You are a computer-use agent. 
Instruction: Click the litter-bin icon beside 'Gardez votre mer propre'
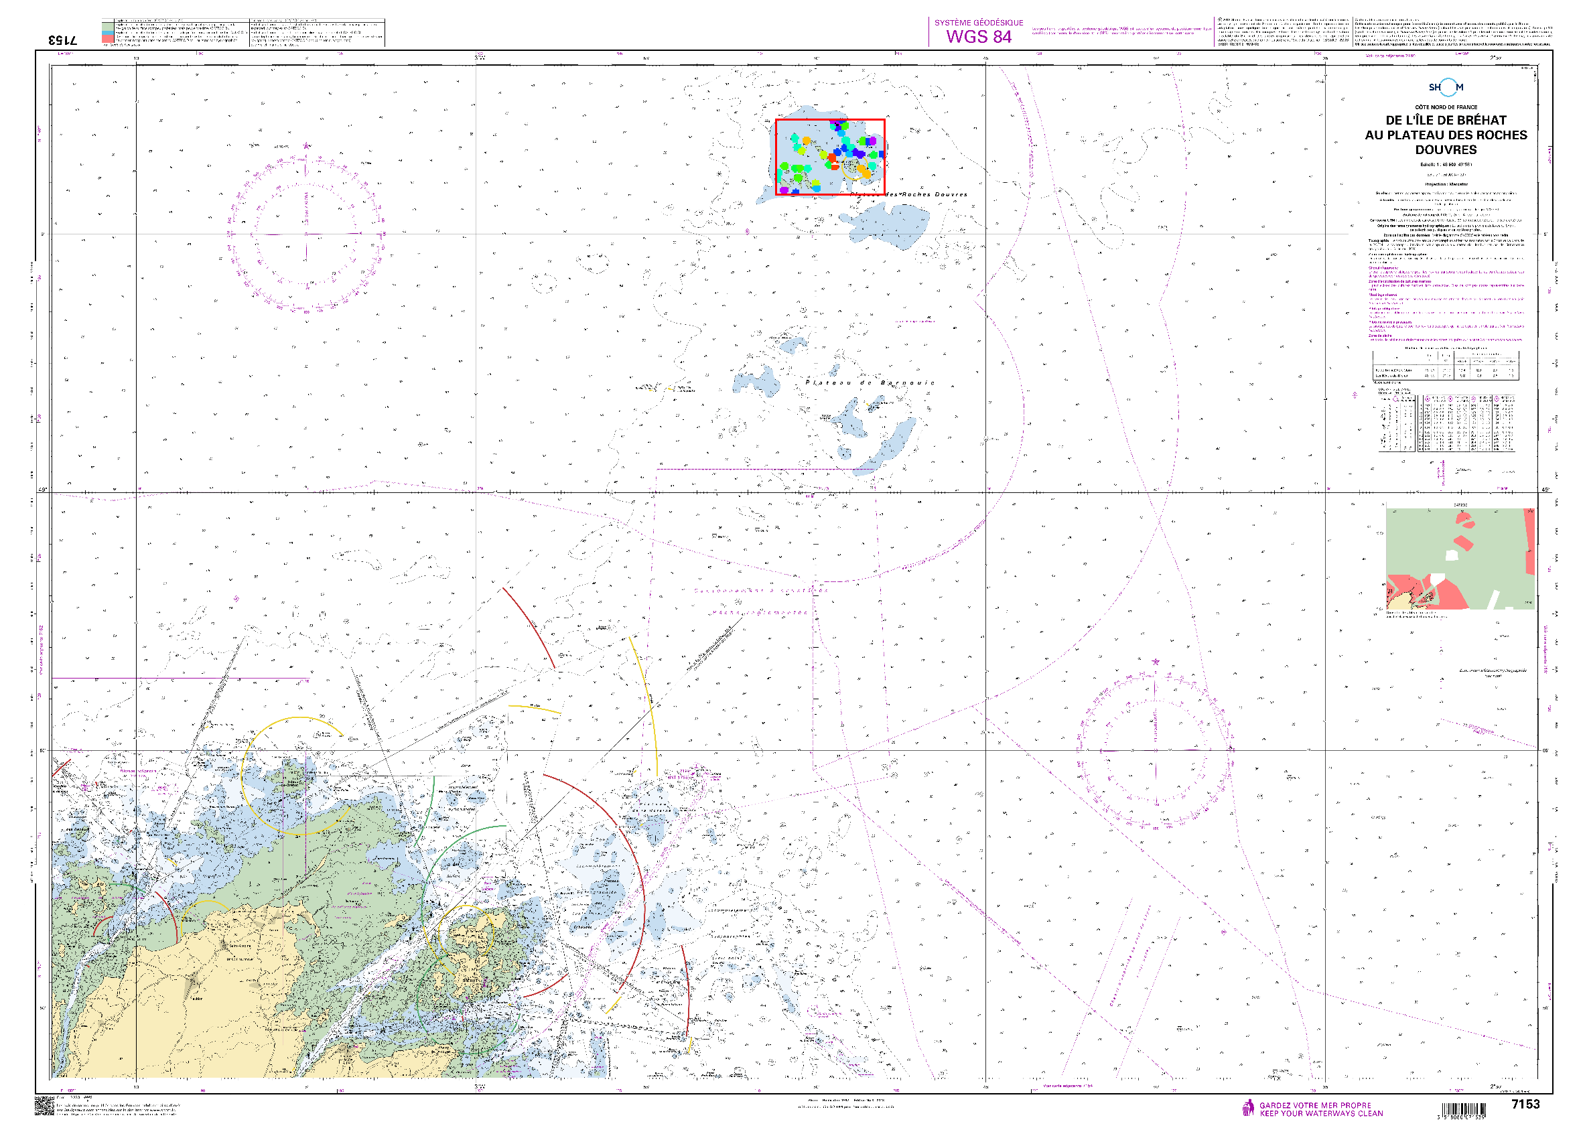click(x=1249, y=1108)
